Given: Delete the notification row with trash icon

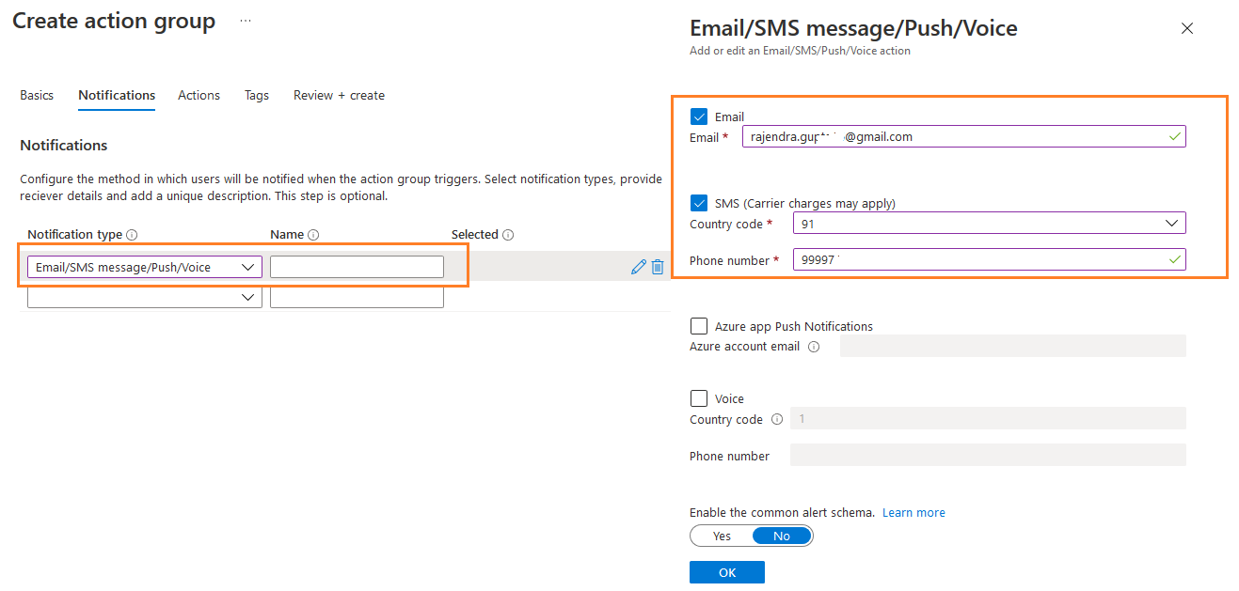Looking at the screenshot, I should point(658,267).
